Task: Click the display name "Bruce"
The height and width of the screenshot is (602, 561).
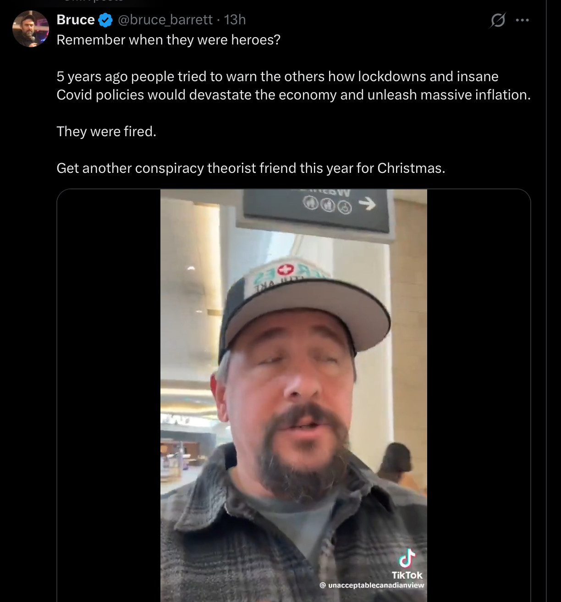Action: pyautogui.click(x=76, y=20)
